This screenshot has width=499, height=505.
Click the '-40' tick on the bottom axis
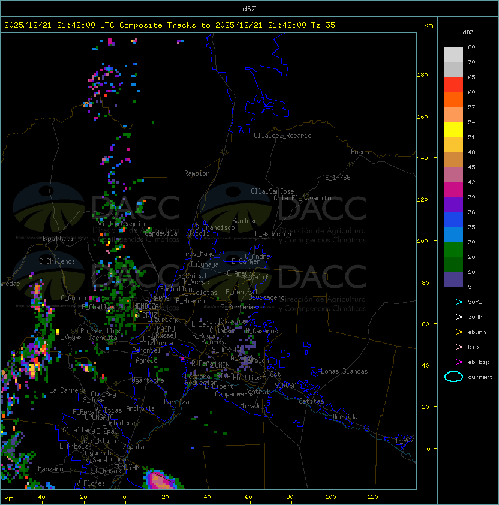40,497
